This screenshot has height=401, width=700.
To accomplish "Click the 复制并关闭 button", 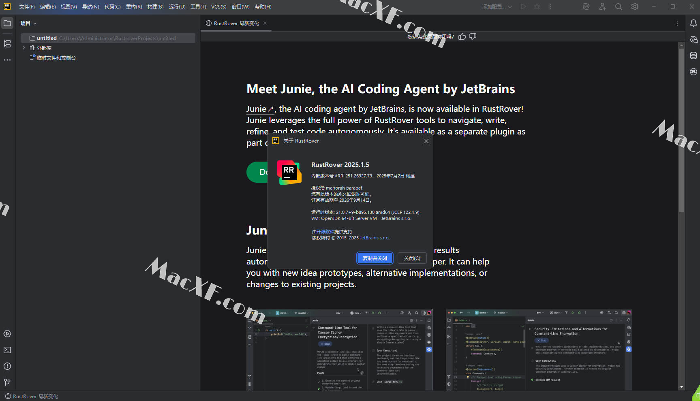I will (375, 258).
